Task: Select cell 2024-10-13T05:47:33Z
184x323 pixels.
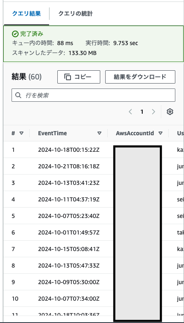Action: 68,266
